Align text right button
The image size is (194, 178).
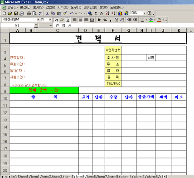point(86,20)
